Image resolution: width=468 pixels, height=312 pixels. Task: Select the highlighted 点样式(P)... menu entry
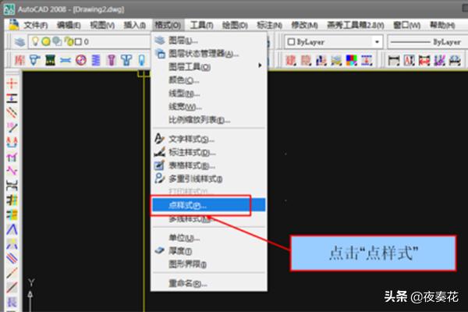pyautogui.click(x=209, y=205)
